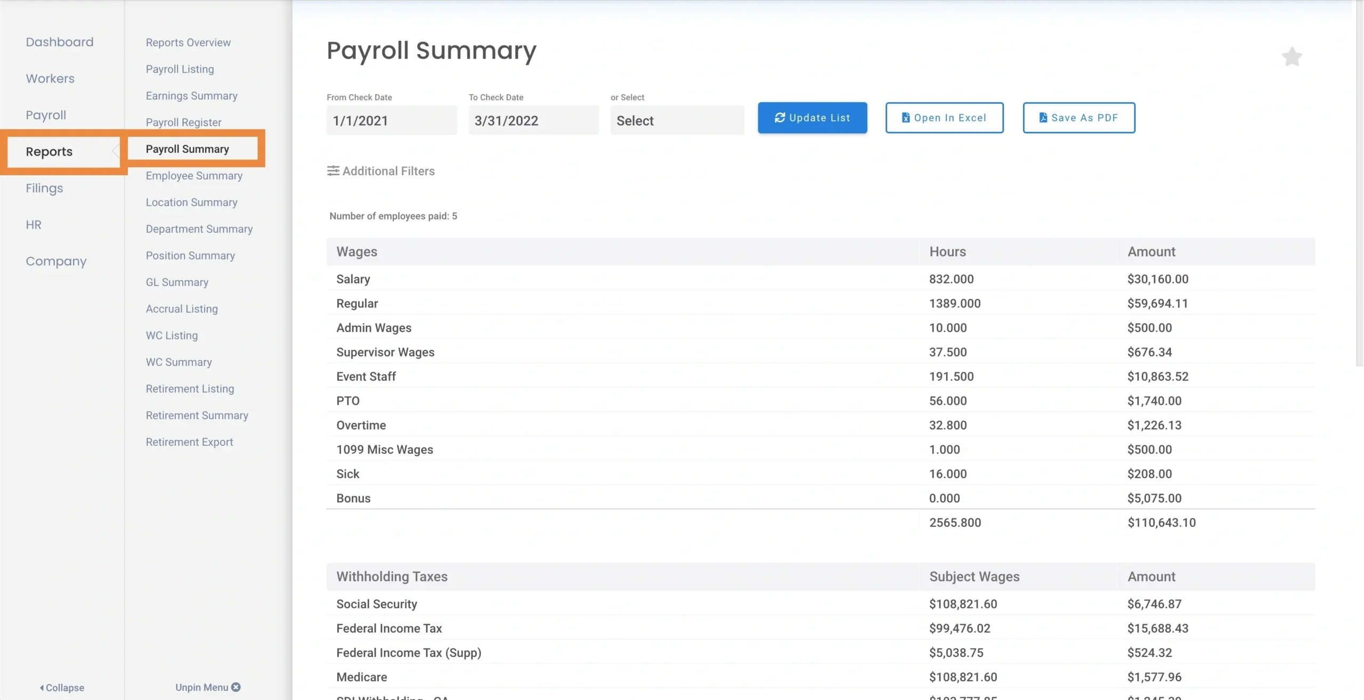Expand the Additional Filters section
The height and width of the screenshot is (700, 1364).
click(x=387, y=170)
